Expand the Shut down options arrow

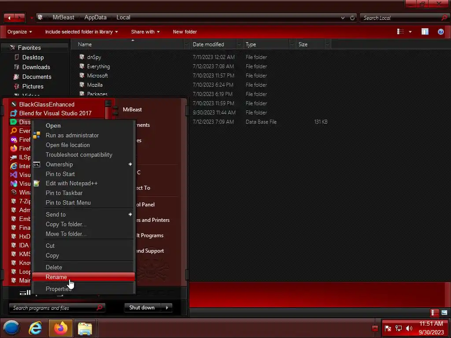(167, 308)
